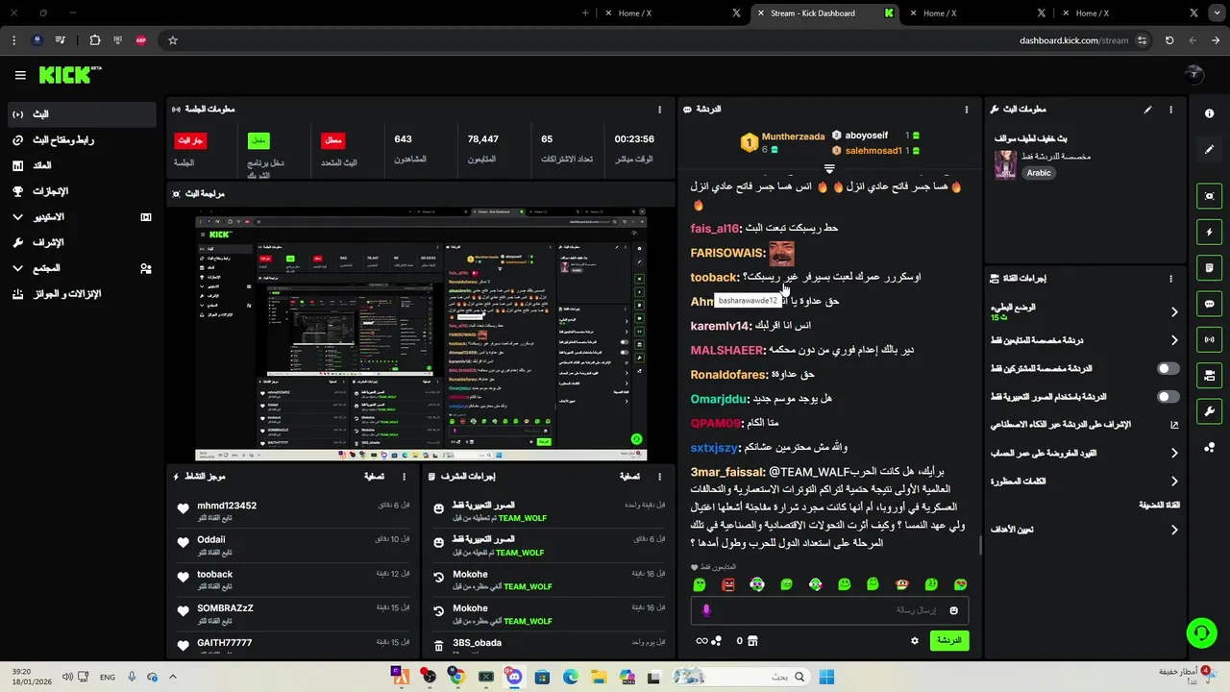Viewport: 1230px width, 692px height.
Task: Click the channel actions icon in right rail
Action: [1209, 375]
